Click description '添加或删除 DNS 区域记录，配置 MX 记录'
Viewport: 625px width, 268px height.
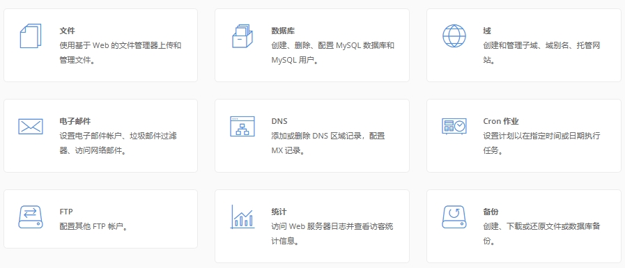328,143
